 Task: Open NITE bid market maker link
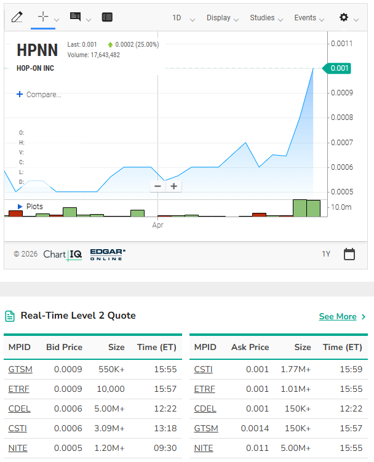(18, 448)
